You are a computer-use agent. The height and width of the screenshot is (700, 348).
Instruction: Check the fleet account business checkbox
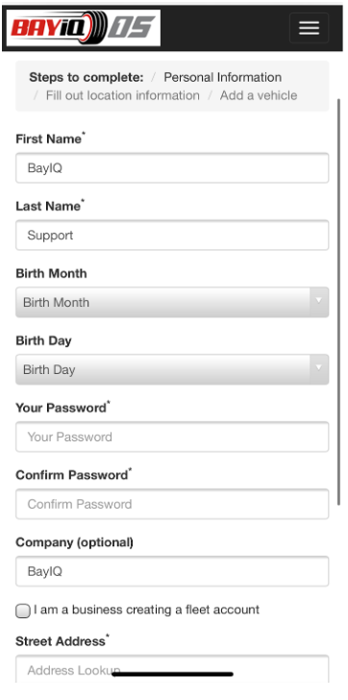coord(23,611)
